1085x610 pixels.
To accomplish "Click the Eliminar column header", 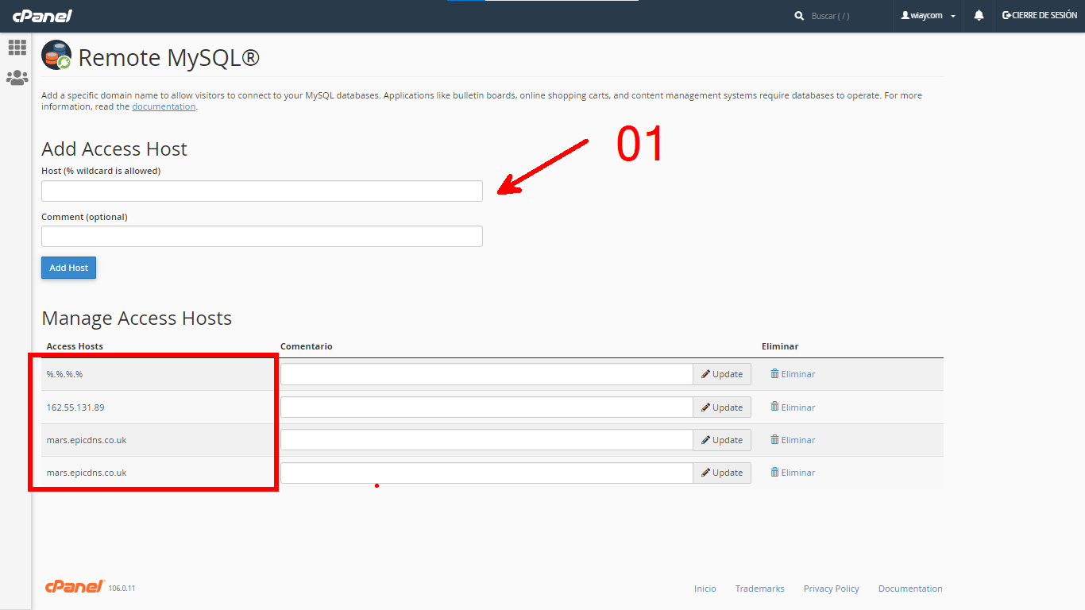I will [x=780, y=346].
